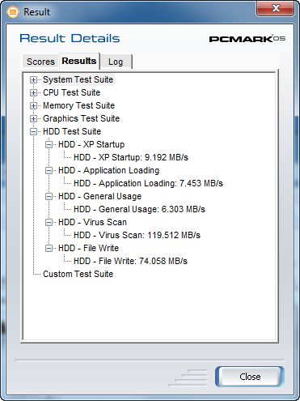Expand the System Test Suite node
Screen dimensions: 300x401
point(33,79)
